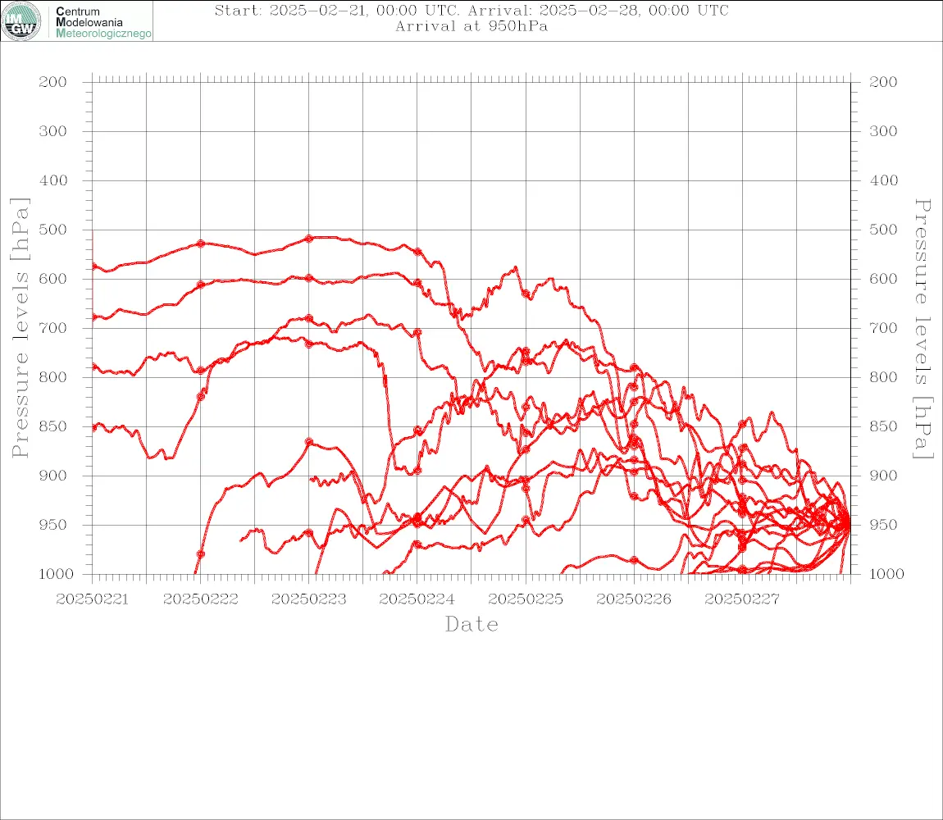Click the right y-axis 700 label
Screen dimensions: 943x820
pyautogui.click(x=883, y=329)
